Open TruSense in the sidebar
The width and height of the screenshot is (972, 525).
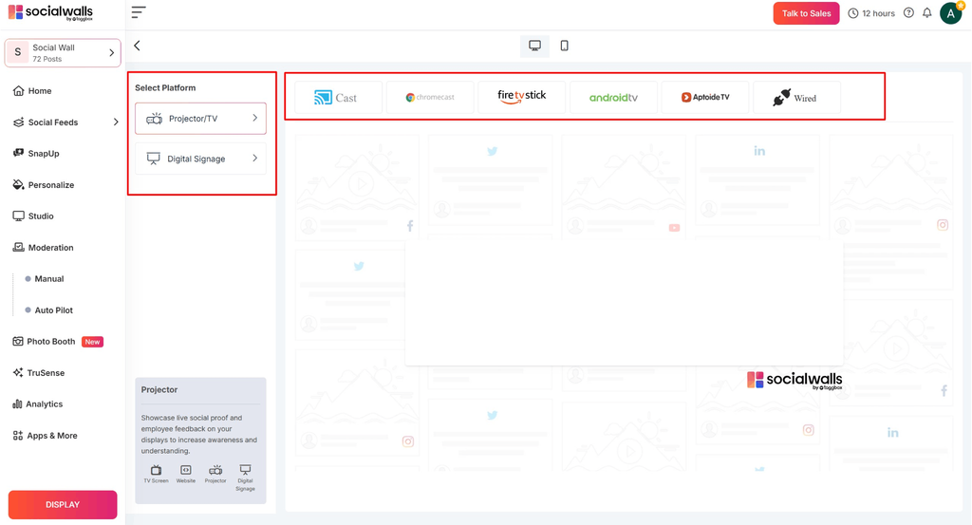pyautogui.click(x=46, y=372)
